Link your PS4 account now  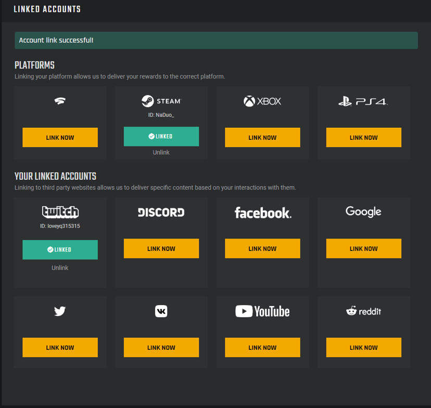tap(364, 137)
